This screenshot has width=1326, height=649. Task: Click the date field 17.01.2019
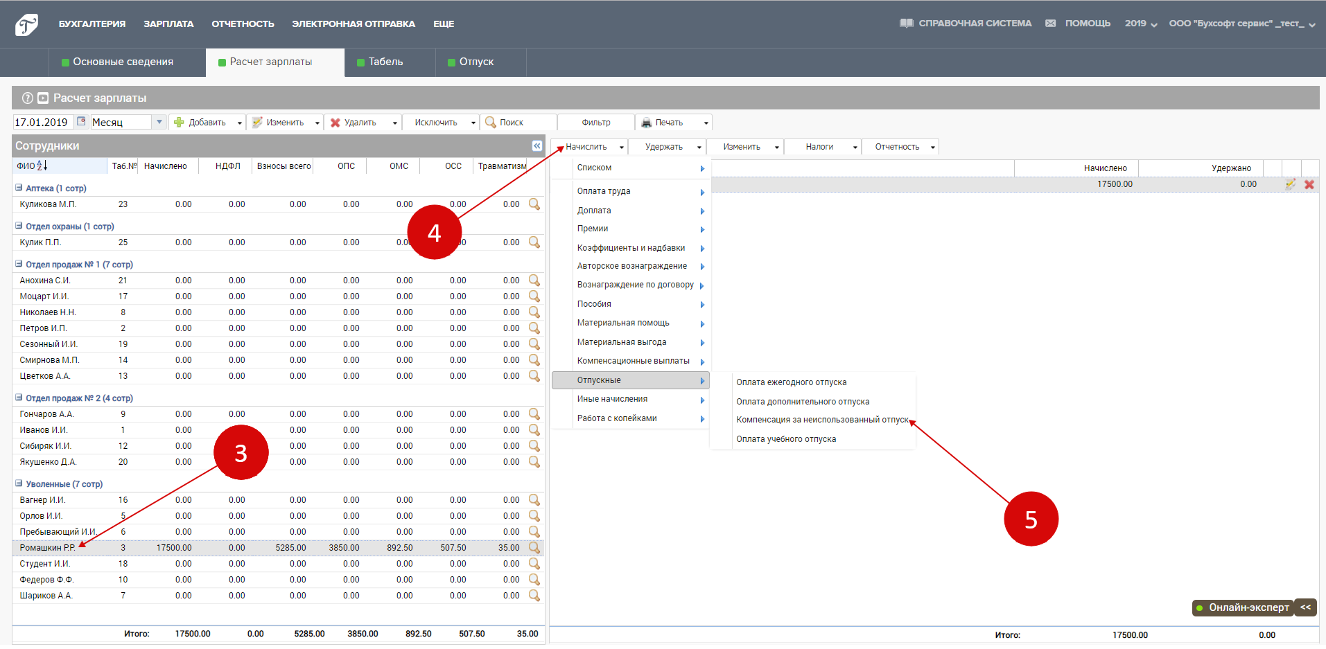(x=43, y=122)
